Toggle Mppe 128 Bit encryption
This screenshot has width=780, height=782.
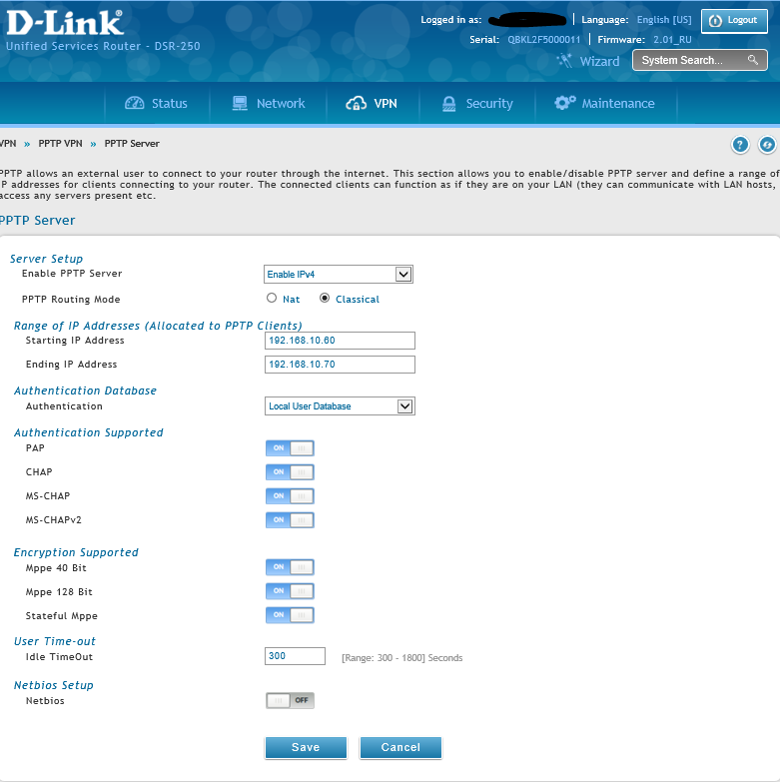290,591
